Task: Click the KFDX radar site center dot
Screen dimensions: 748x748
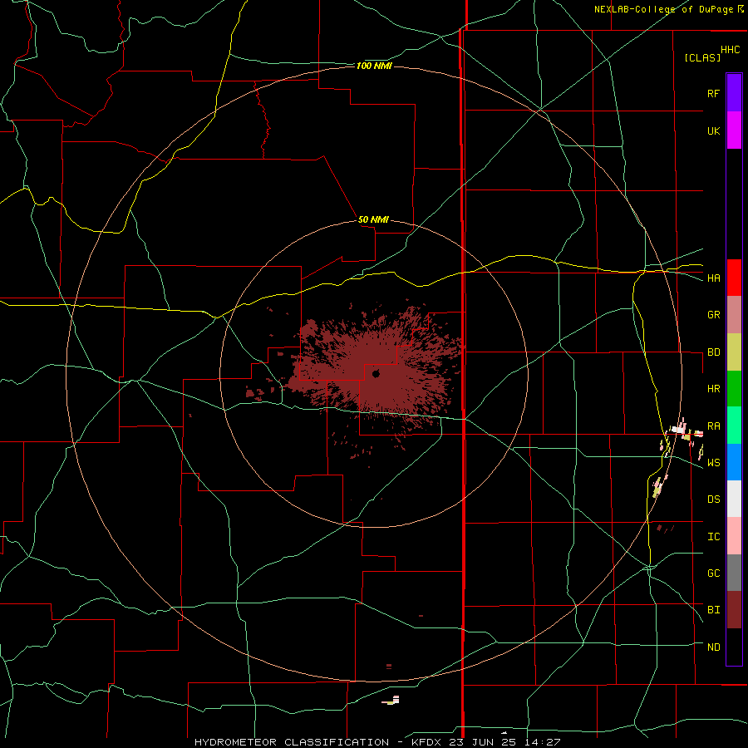Action: (376, 373)
